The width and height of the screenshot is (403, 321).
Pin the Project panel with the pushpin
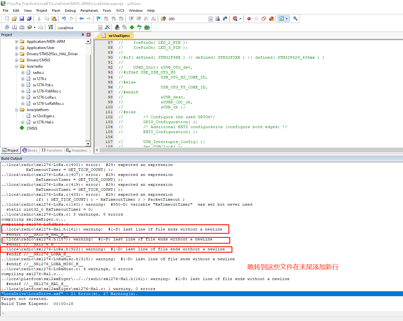pyautogui.click(x=83, y=35)
